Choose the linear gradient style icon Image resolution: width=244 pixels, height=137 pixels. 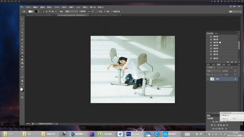pos(43,11)
